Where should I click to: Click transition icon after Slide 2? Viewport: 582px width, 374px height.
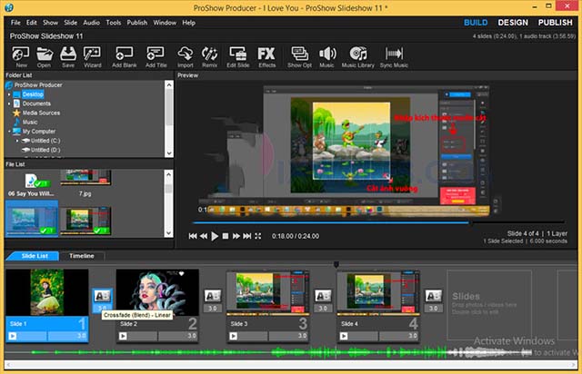[x=212, y=296]
